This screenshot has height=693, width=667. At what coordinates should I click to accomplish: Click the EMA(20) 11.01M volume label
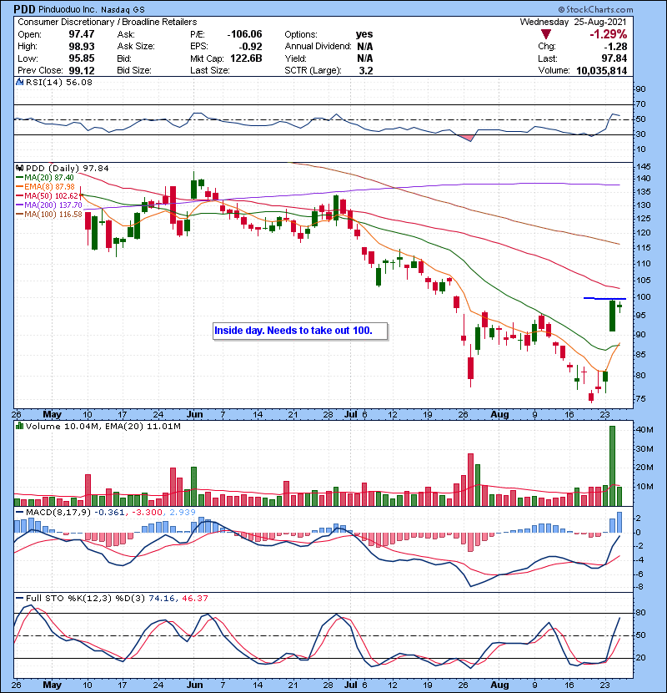click(142, 427)
